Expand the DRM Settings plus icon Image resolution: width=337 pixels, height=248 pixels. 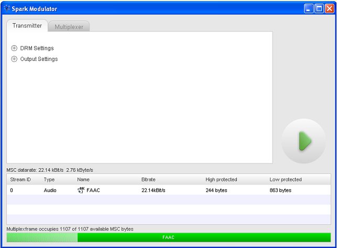pos(14,48)
